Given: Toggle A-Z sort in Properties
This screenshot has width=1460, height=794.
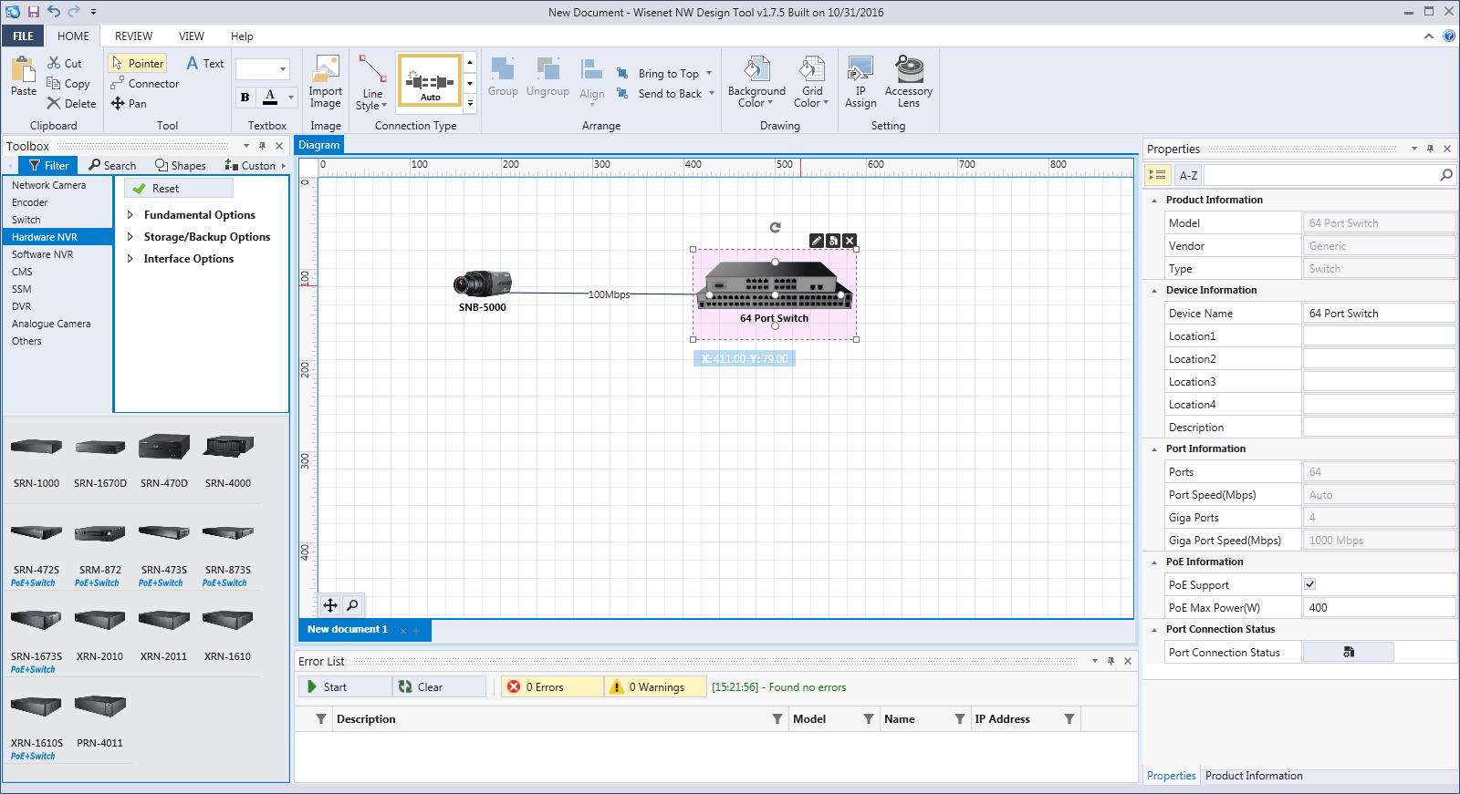Looking at the screenshot, I should click(1188, 175).
